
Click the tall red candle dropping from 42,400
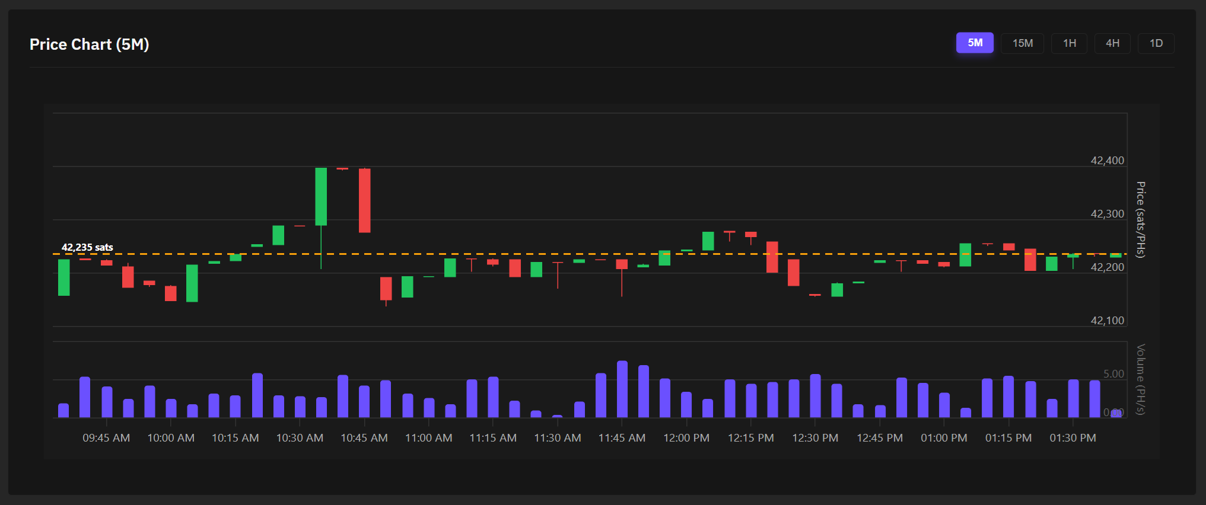tap(364, 200)
